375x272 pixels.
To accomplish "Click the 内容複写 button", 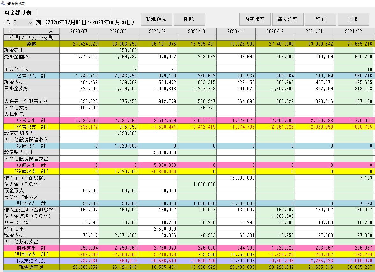I will (255, 19).
